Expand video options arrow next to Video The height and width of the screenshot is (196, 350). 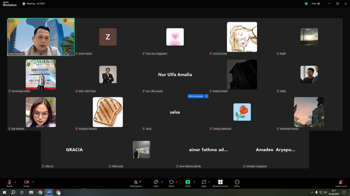tap(33, 182)
